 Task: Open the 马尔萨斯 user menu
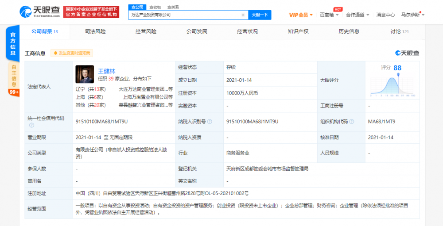[413, 15]
